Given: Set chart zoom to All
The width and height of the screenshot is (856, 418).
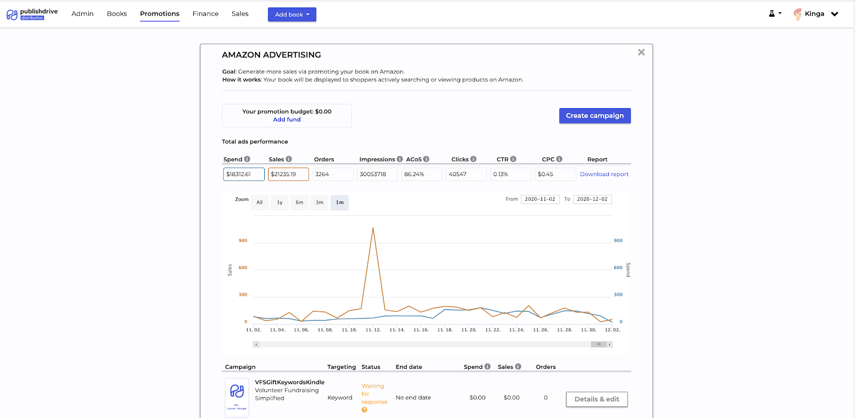Looking at the screenshot, I should coord(259,202).
